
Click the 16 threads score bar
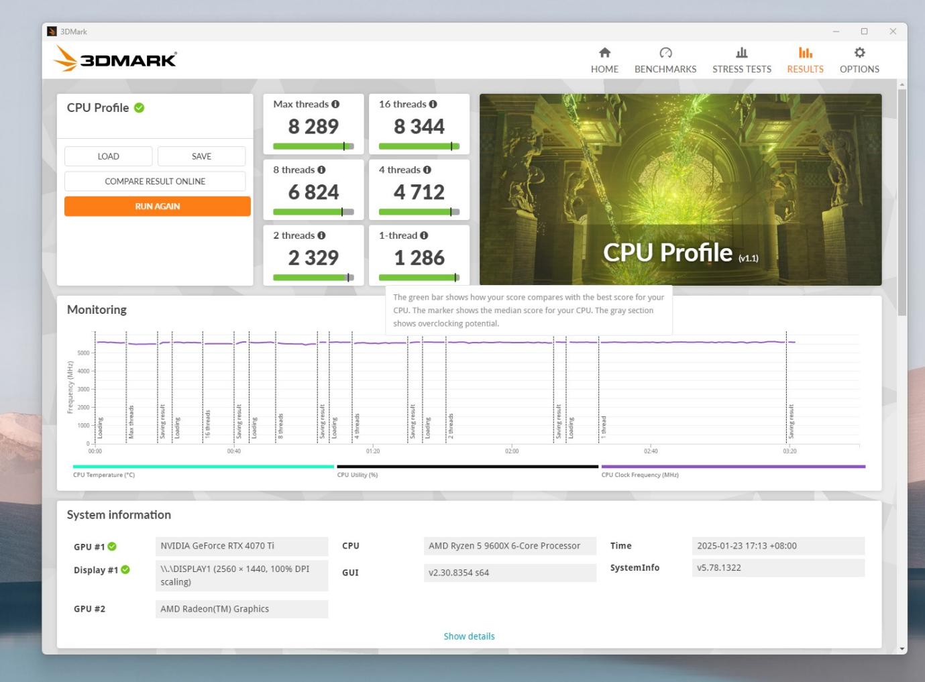[x=419, y=146]
